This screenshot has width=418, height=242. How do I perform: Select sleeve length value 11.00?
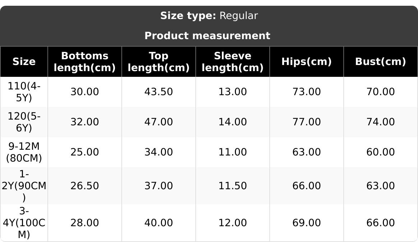[x=232, y=152]
